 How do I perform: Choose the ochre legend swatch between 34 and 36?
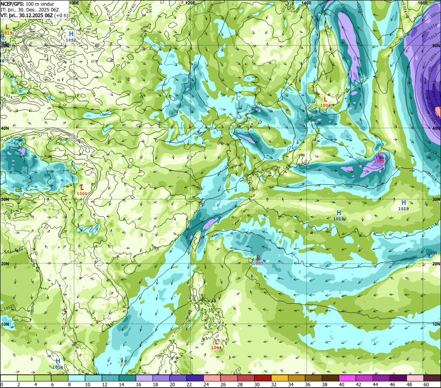click(x=296, y=378)
